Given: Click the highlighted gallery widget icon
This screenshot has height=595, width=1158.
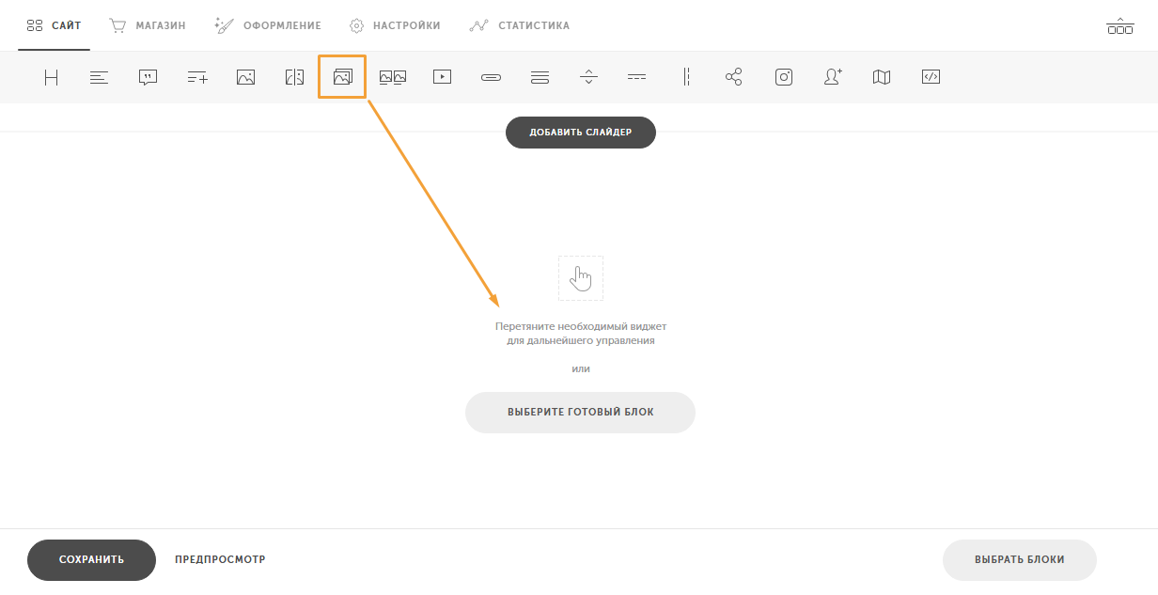Looking at the screenshot, I should point(342,77).
